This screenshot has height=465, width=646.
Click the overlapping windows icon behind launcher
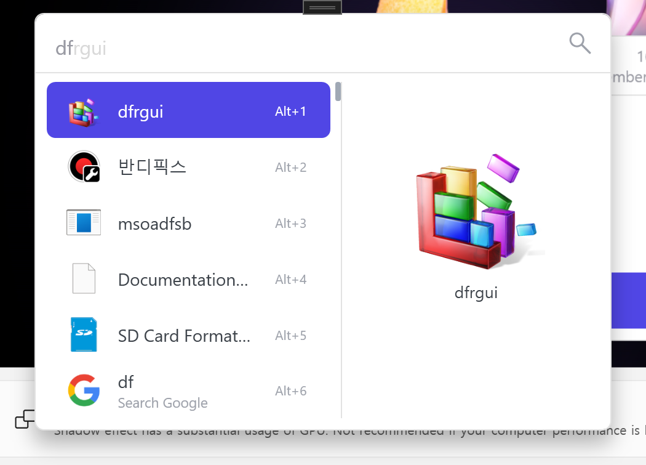coord(25,419)
